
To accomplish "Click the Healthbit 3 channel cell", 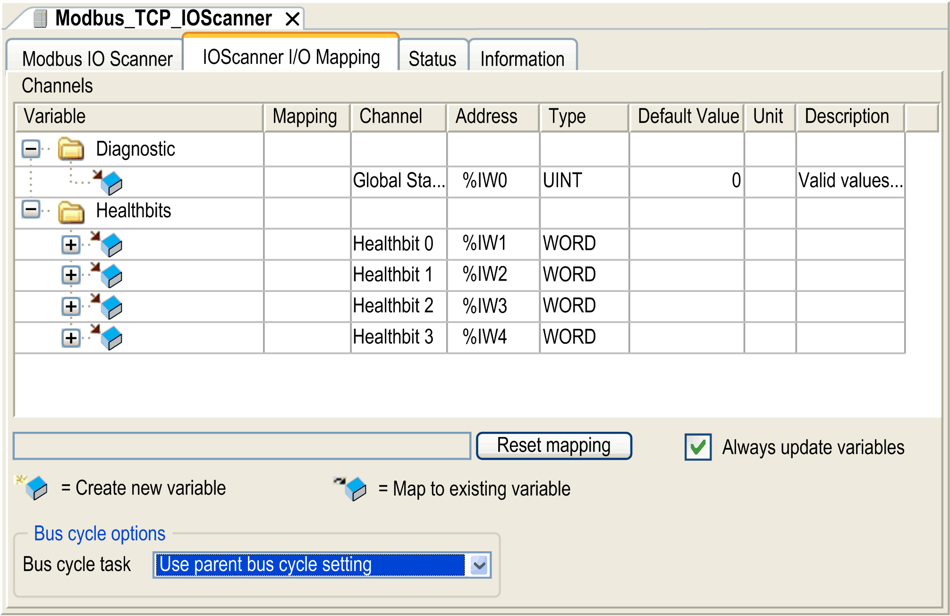I will point(399,338).
